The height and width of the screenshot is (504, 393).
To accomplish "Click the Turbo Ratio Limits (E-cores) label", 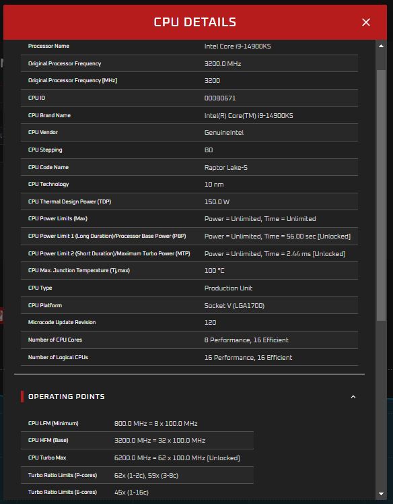I will [x=63, y=492].
